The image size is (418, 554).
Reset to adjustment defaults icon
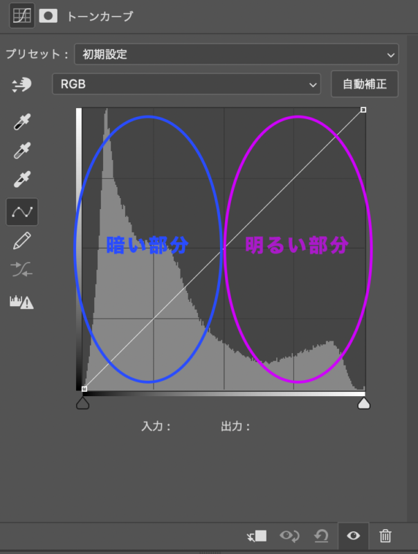tap(321, 535)
